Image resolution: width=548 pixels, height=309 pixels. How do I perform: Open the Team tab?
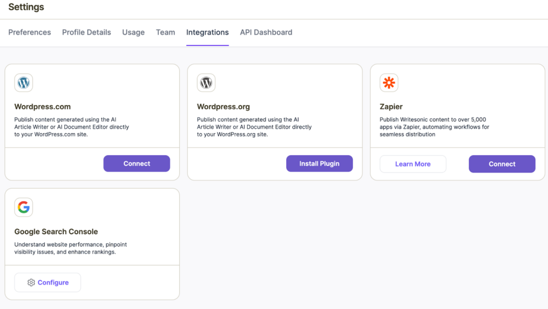coord(165,33)
